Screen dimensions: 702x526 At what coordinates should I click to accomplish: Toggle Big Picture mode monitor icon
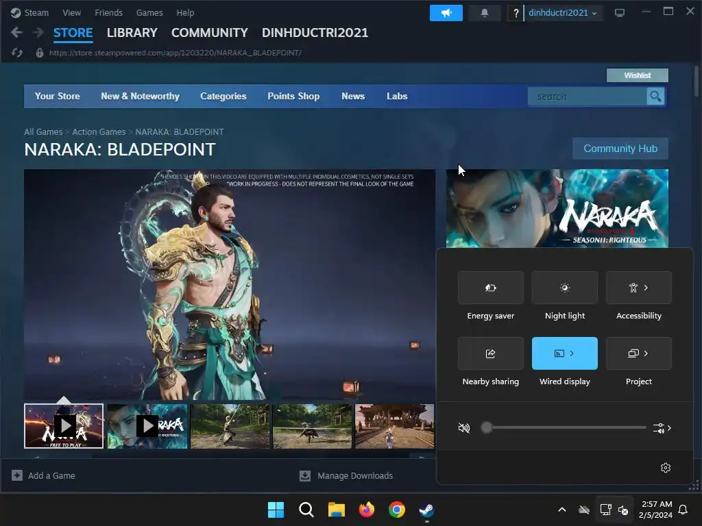[x=620, y=13]
